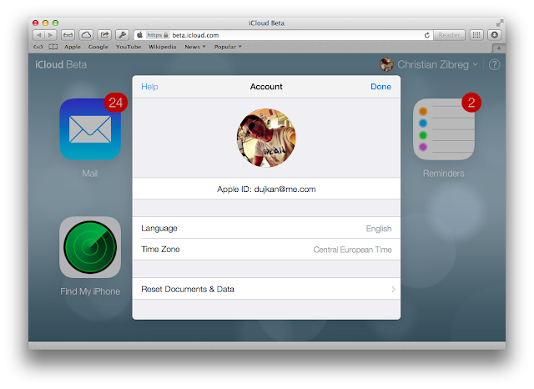
Task: Click the Mail label under the icon
Action: coord(90,174)
